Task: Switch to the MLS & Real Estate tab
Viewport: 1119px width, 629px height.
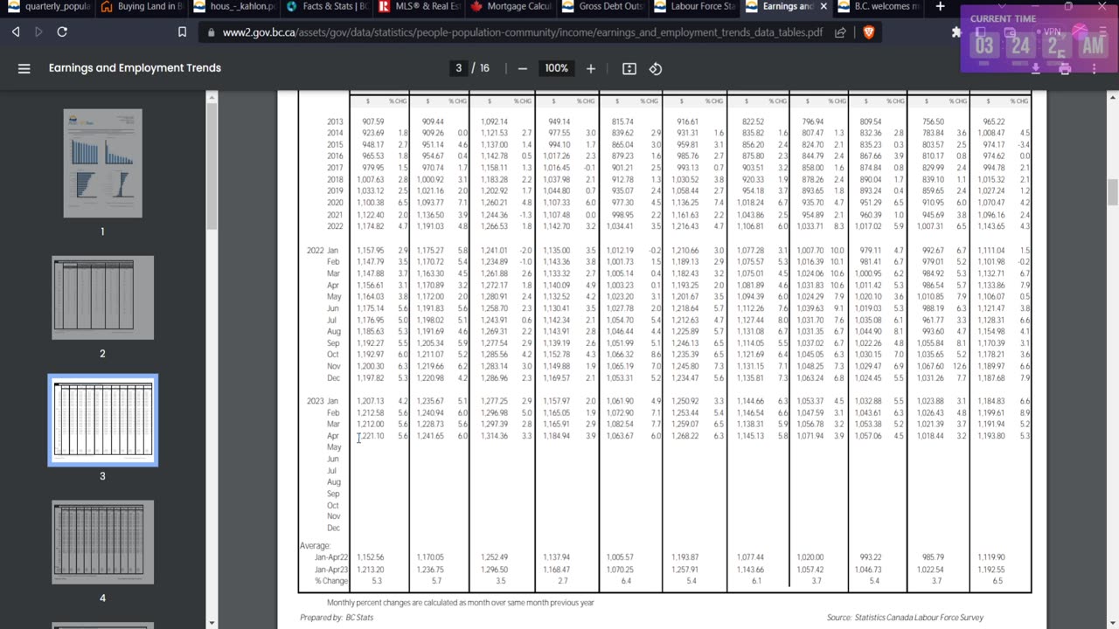Action: point(420,7)
